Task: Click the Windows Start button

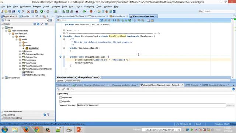Action: 4,130
